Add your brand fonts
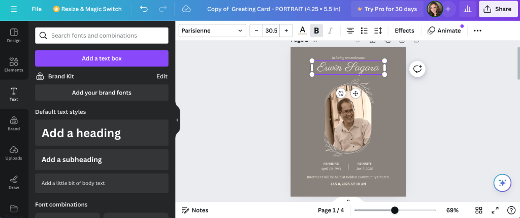This screenshot has height=218, width=520. 102,92
